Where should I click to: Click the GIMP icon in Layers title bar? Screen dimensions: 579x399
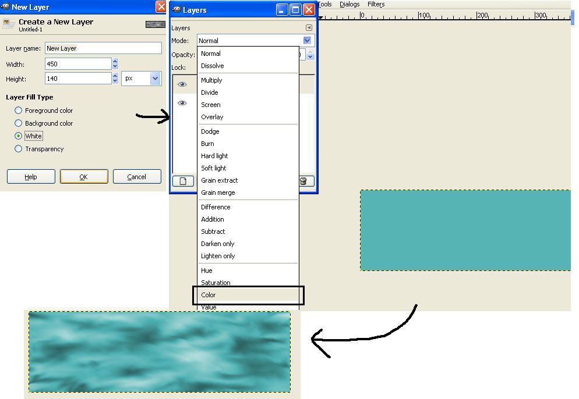(x=176, y=10)
